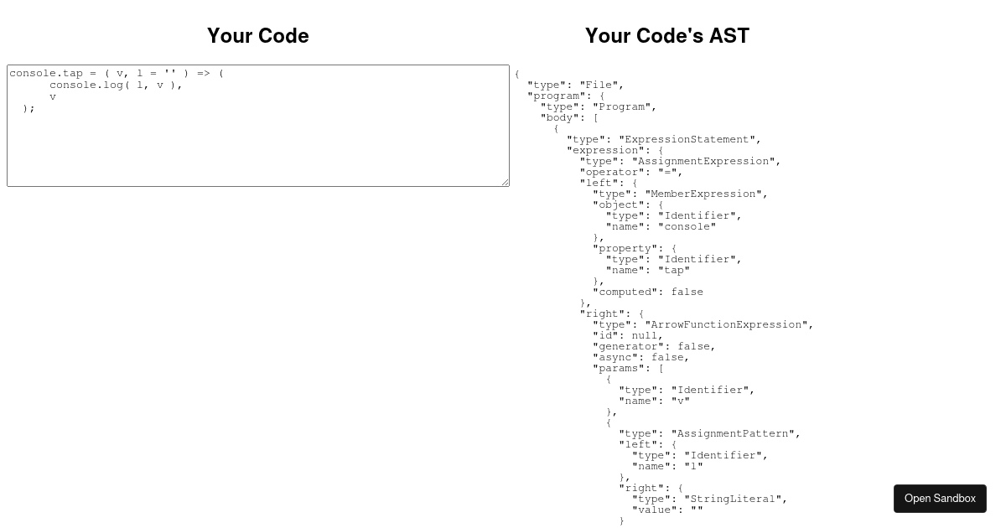1006x528 pixels.
Task: Click the Open Sandbox button
Action: 940,499
